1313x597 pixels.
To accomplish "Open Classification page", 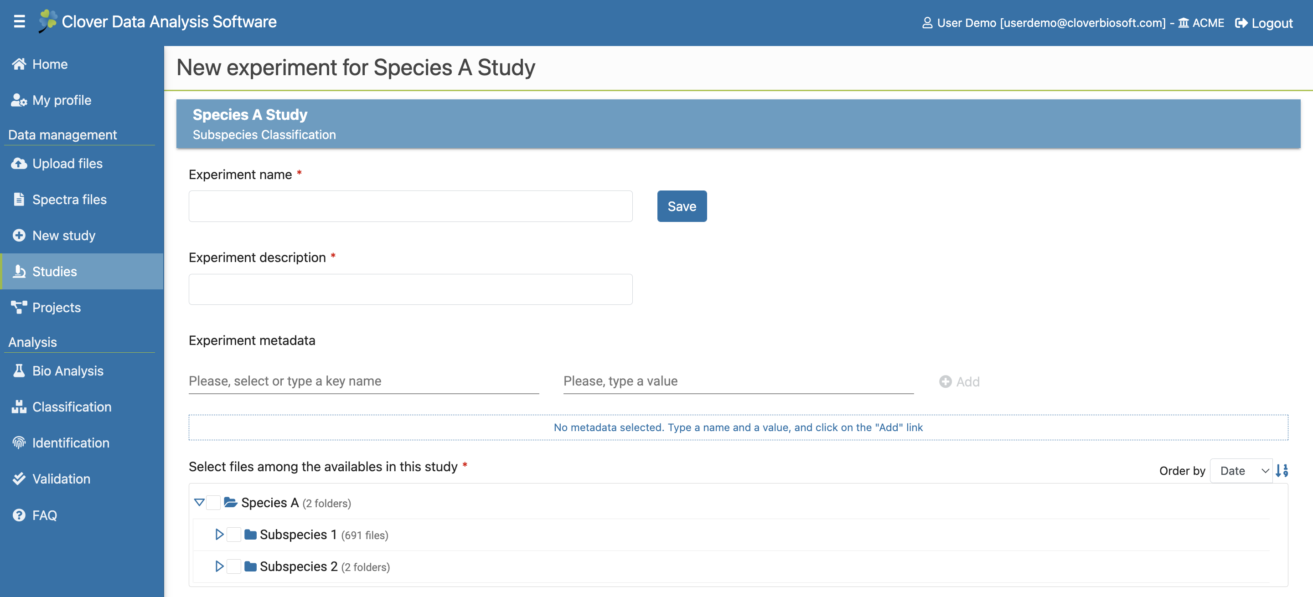I will 82,407.
